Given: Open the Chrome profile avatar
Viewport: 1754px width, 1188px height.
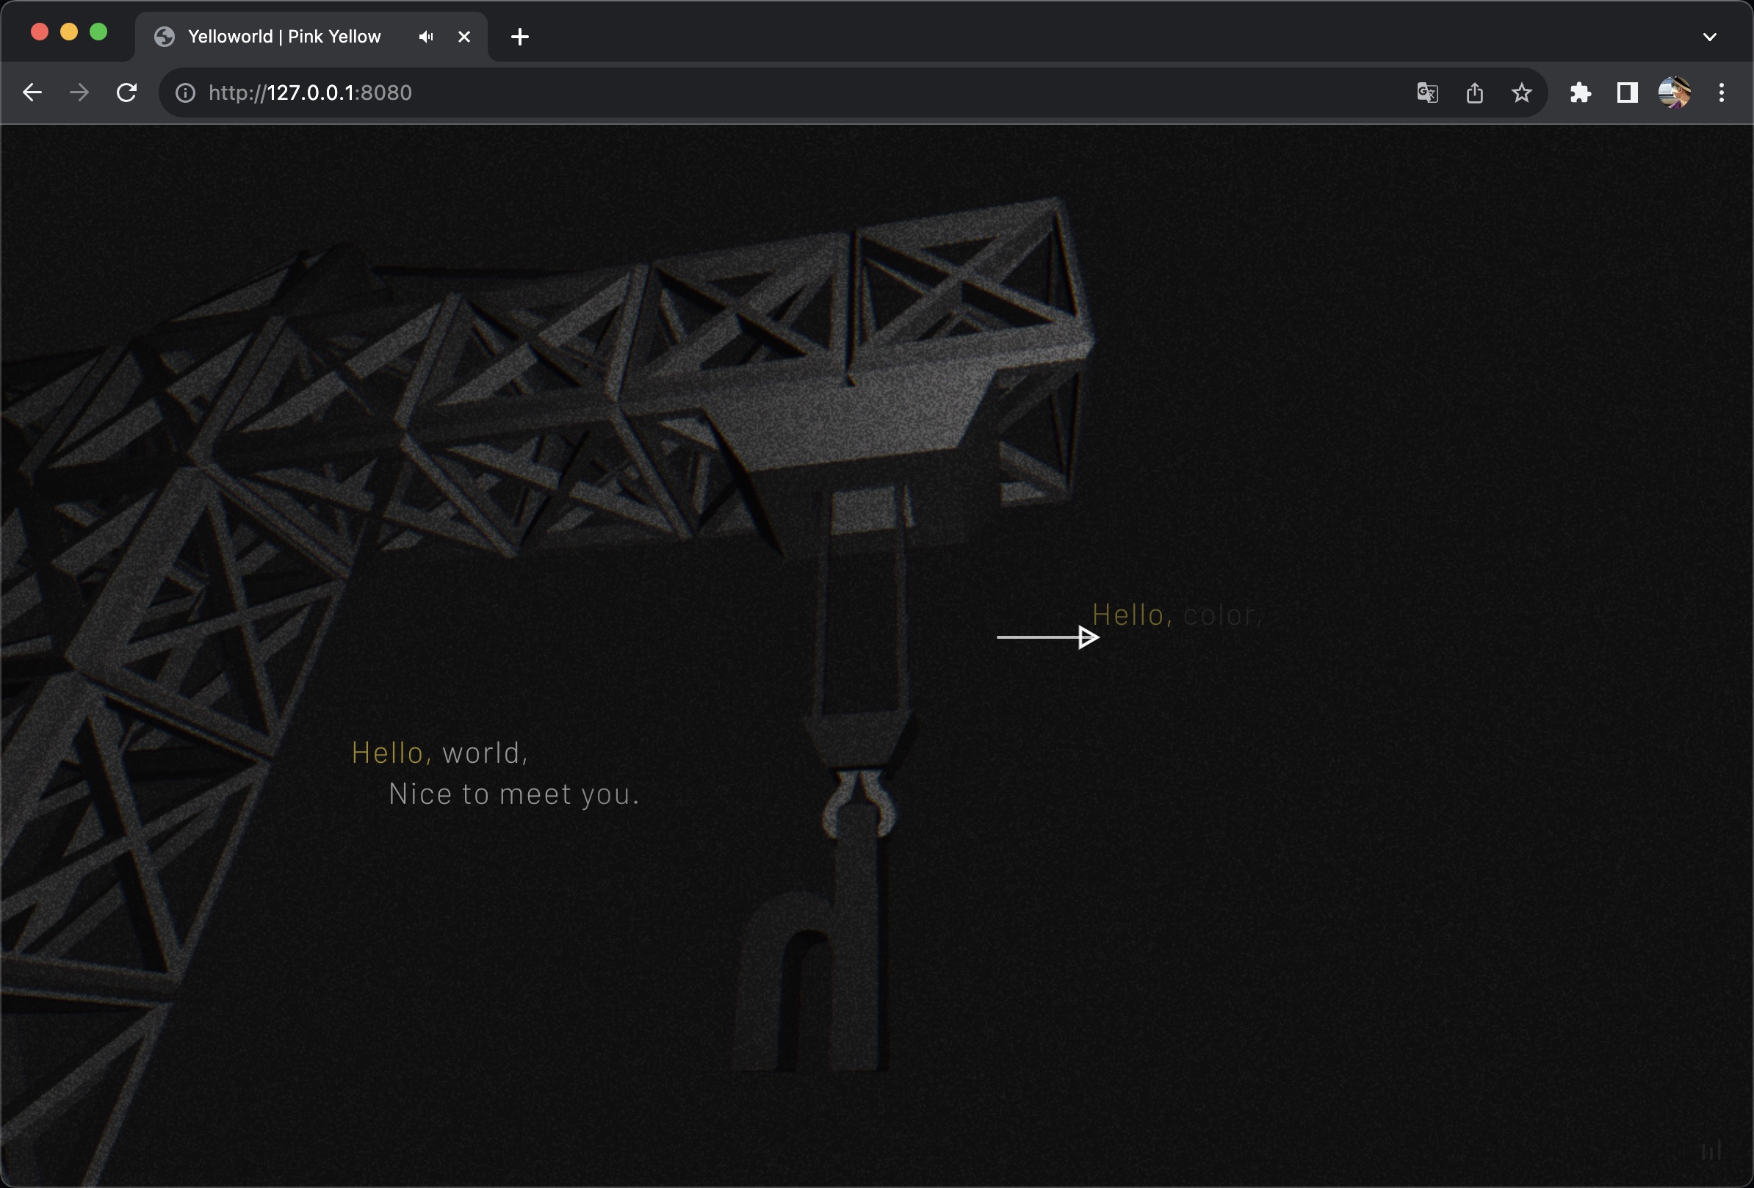Looking at the screenshot, I should click(1674, 93).
